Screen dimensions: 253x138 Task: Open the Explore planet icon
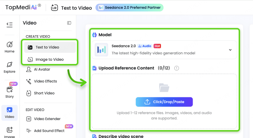9,65
